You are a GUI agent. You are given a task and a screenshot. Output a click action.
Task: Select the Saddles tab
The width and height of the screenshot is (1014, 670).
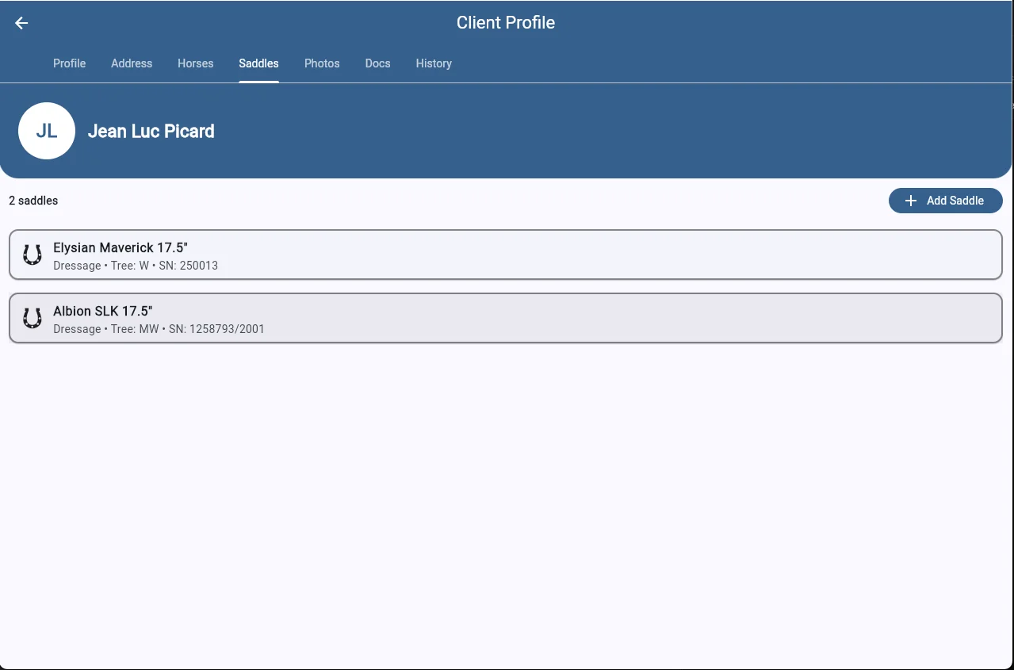[258, 63]
